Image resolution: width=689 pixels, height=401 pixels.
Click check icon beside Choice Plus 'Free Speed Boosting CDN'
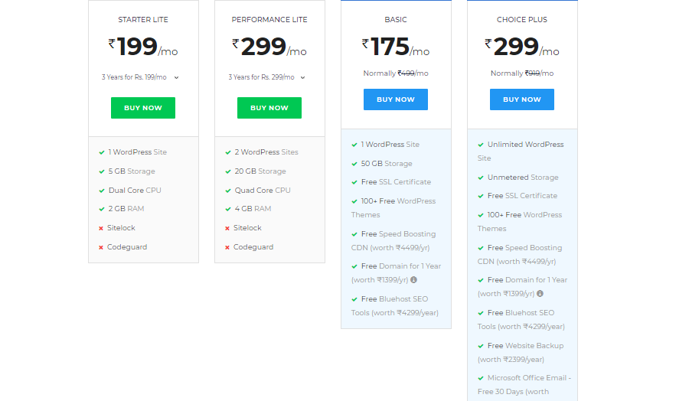tap(481, 248)
